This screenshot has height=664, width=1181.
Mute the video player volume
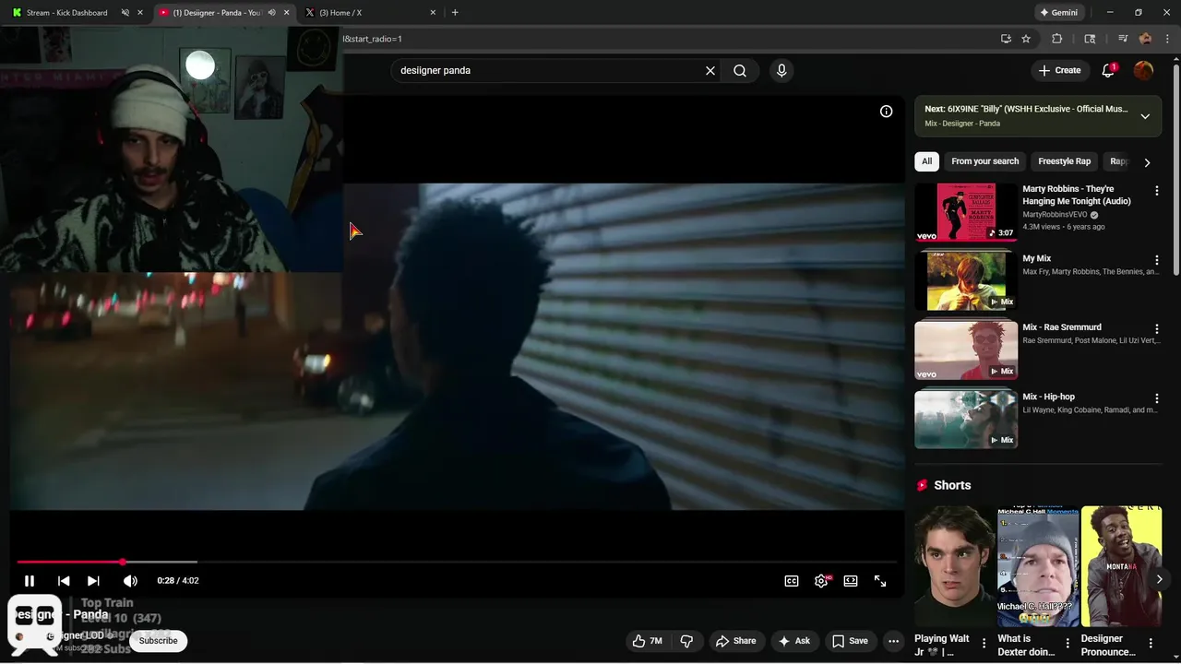130,581
